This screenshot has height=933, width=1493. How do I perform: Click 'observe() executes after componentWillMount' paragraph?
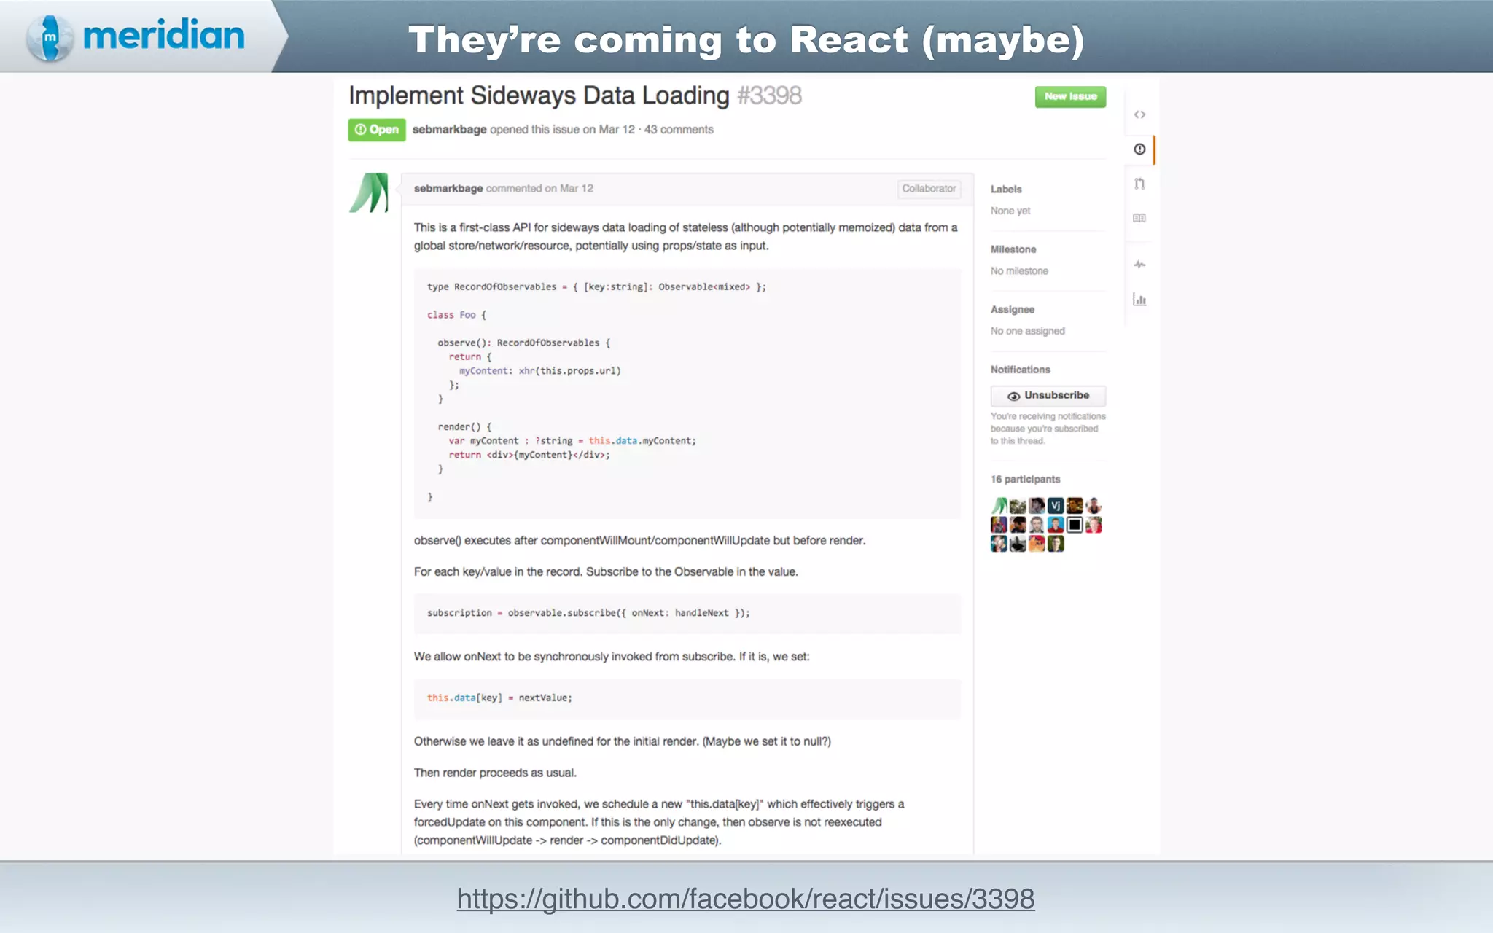pos(639,541)
